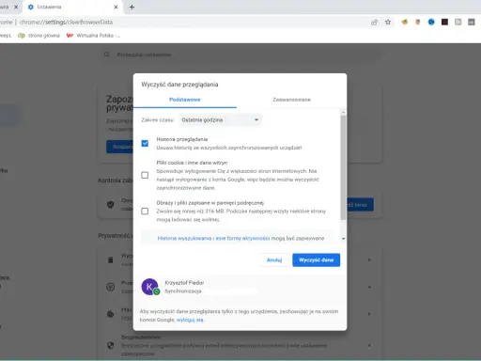The image size is (481, 361).
Task: Switch to the Podstawowe tab
Action: click(185, 100)
